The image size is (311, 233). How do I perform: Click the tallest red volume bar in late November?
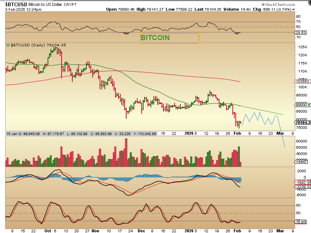(x=126, y=152)
